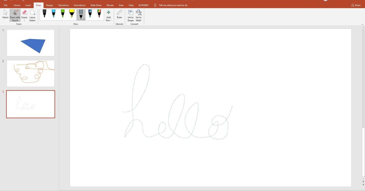Switch to the Design tab
365x191 pixels.
tap(50, 5)
